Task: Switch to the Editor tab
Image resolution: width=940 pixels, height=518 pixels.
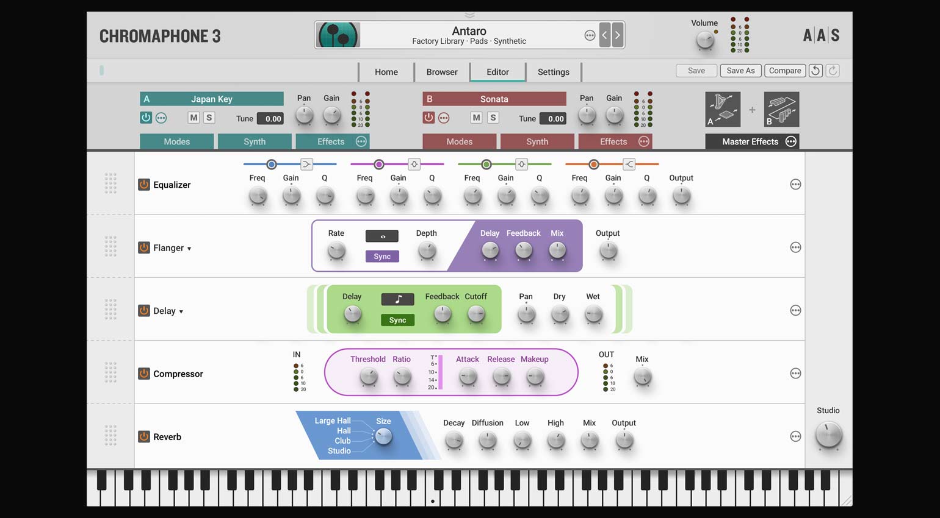Action: coord(497,71)
